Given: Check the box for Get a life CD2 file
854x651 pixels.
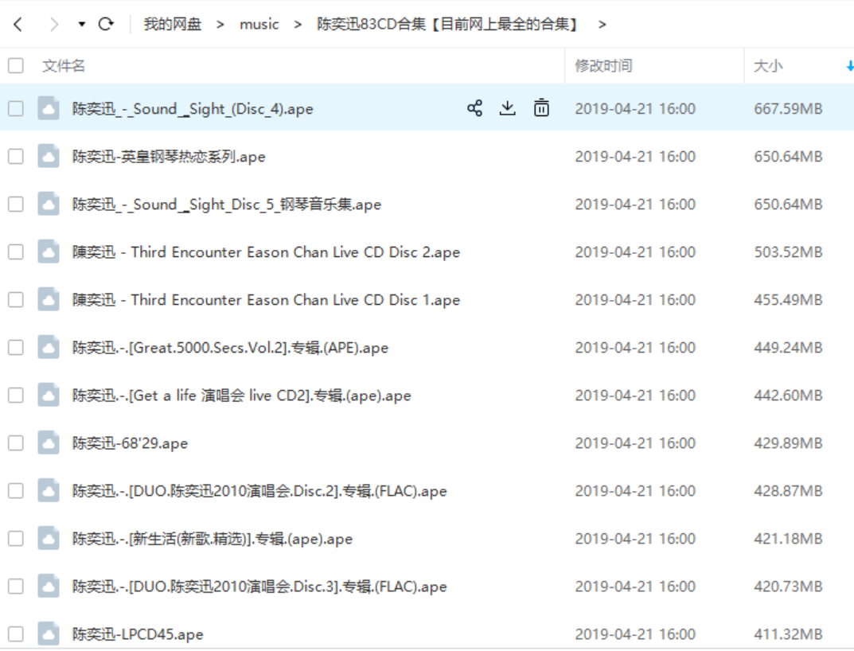Looking at the screenshot, I should pos(16,395).
